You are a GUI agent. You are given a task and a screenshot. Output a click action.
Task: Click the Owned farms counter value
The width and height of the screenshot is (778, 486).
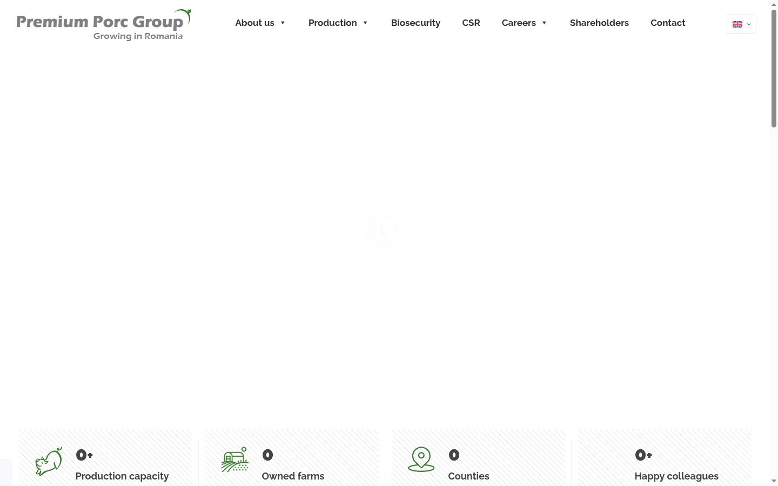[x=267, y=455]
